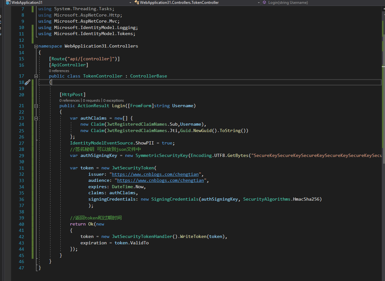Click the C# project icon beside WebApplication31
385x281 pixels.
[8, 3]
